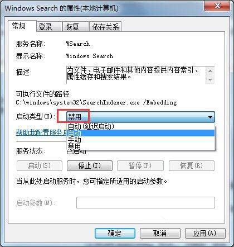Click the 启动参数 input field

click(x=145, y=203)
